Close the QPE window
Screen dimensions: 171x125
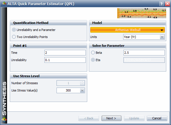[x=167, y=4]
